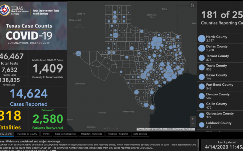Open the Fatalities by County tab
The image size is (243, 151).
tap(27, 134)
